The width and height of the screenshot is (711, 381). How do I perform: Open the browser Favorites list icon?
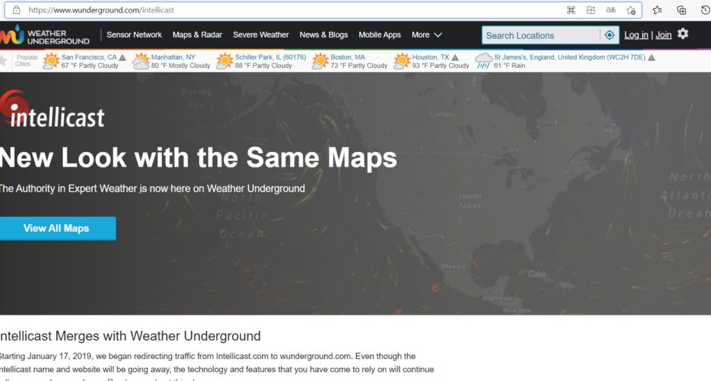657,10
